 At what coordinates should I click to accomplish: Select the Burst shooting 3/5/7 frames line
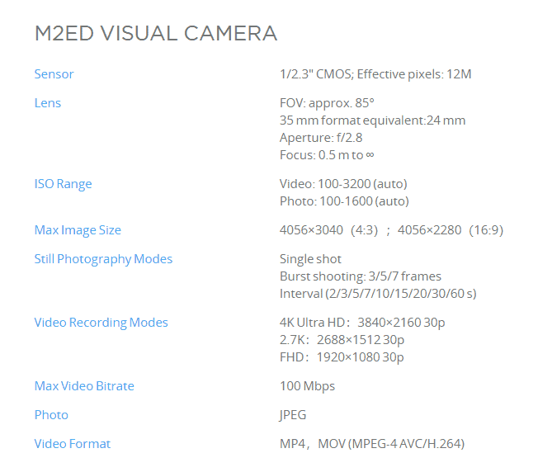point(361,276)
